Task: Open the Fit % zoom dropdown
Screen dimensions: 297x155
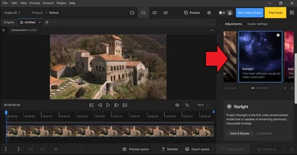Action: pos(203,105)
